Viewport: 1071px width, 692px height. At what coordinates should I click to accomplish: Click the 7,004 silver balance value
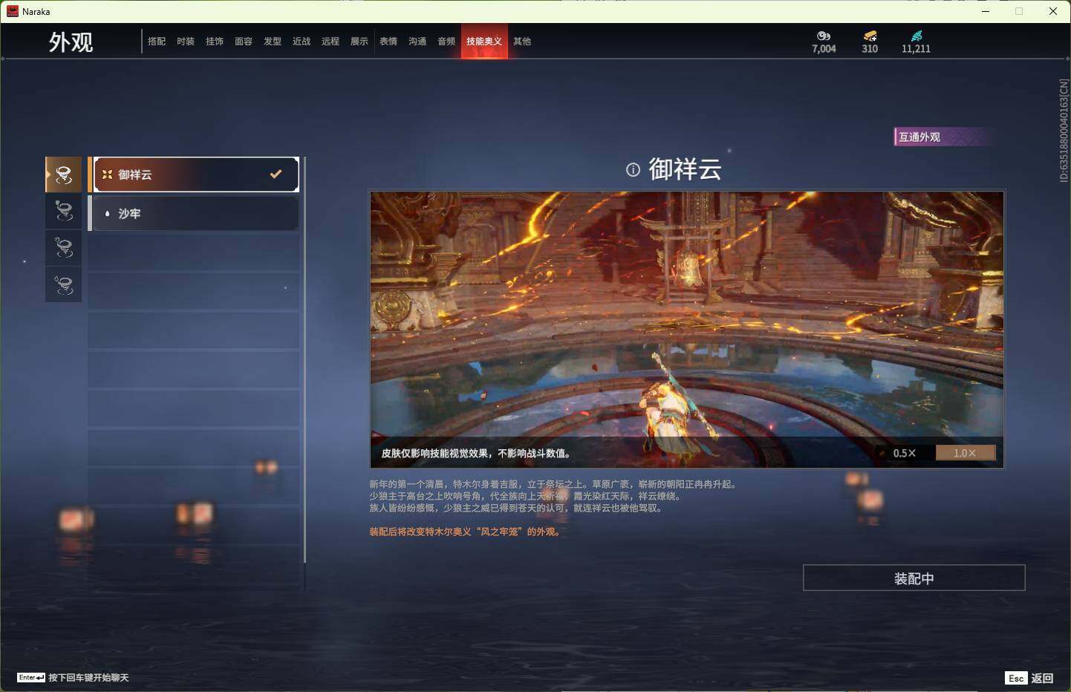[824, 49]
